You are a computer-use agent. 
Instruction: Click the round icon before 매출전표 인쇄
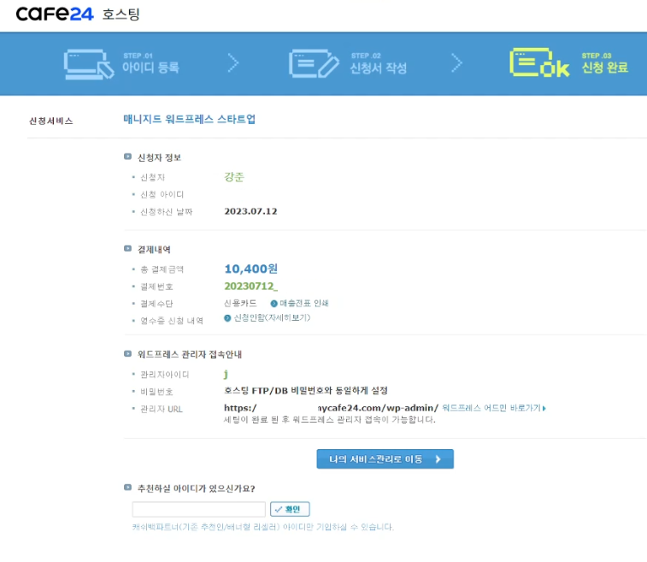point(274,304)
